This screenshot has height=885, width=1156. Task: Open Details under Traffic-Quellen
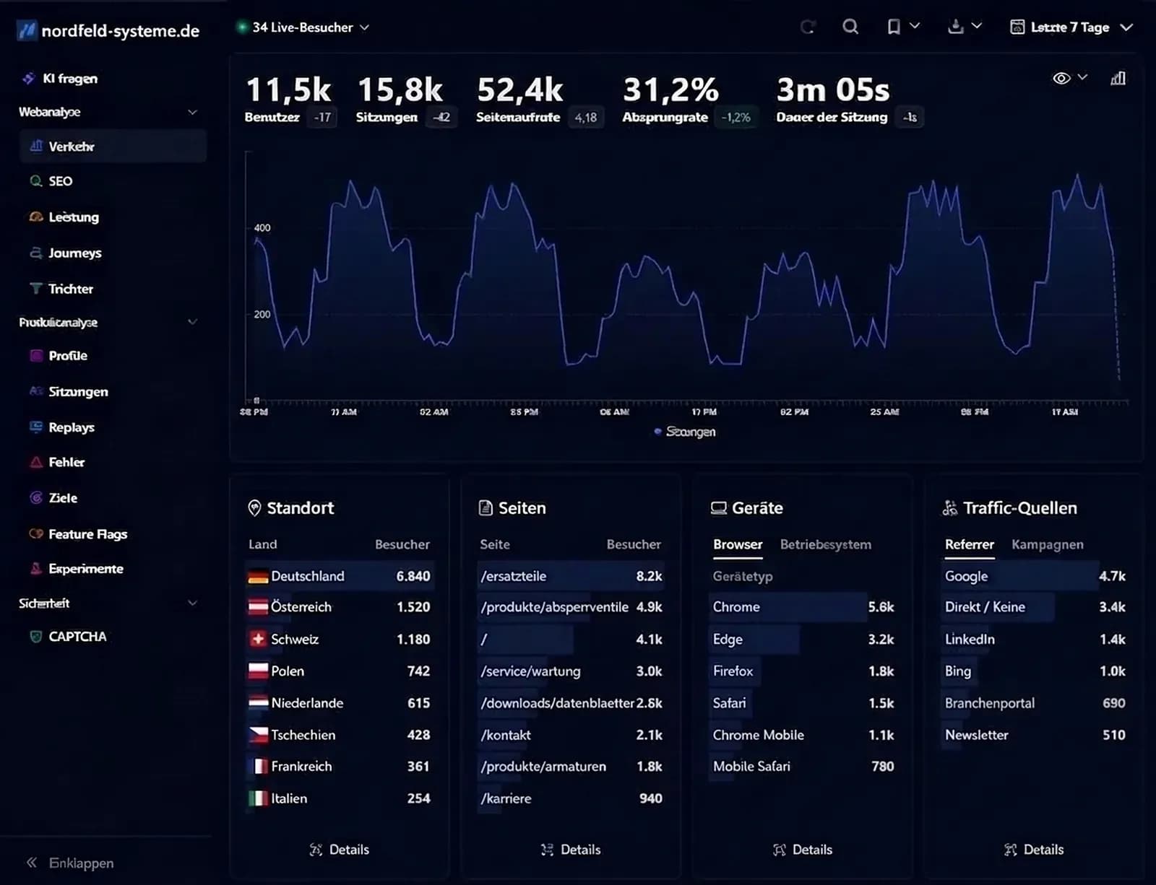pyautogui.click(x=1034, y=850)
